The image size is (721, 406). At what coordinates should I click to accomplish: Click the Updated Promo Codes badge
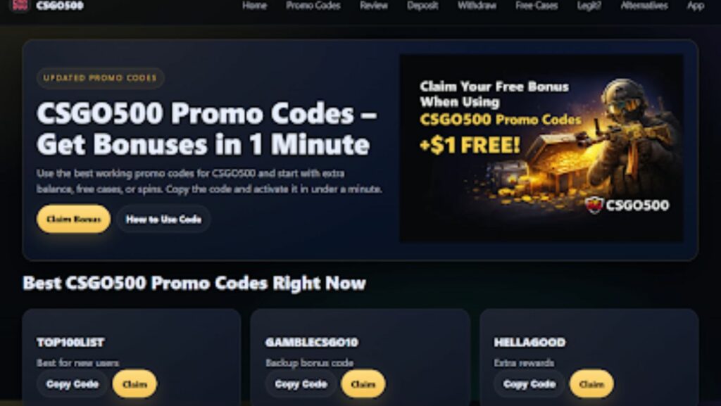pos(100,77)
